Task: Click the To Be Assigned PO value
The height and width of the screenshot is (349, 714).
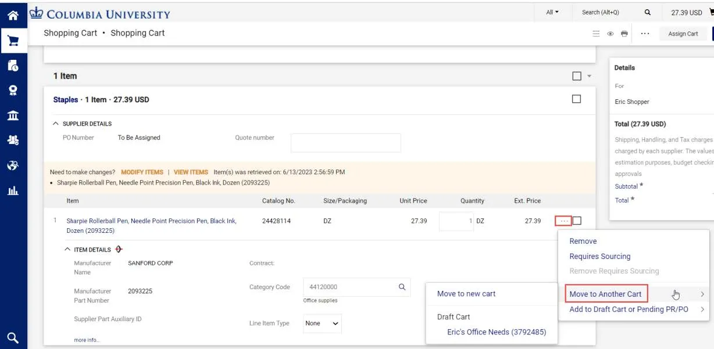Action: pos(139,138)
